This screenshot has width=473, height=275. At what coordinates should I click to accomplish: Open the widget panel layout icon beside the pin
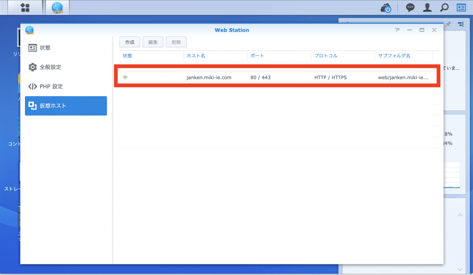[460, 24]
